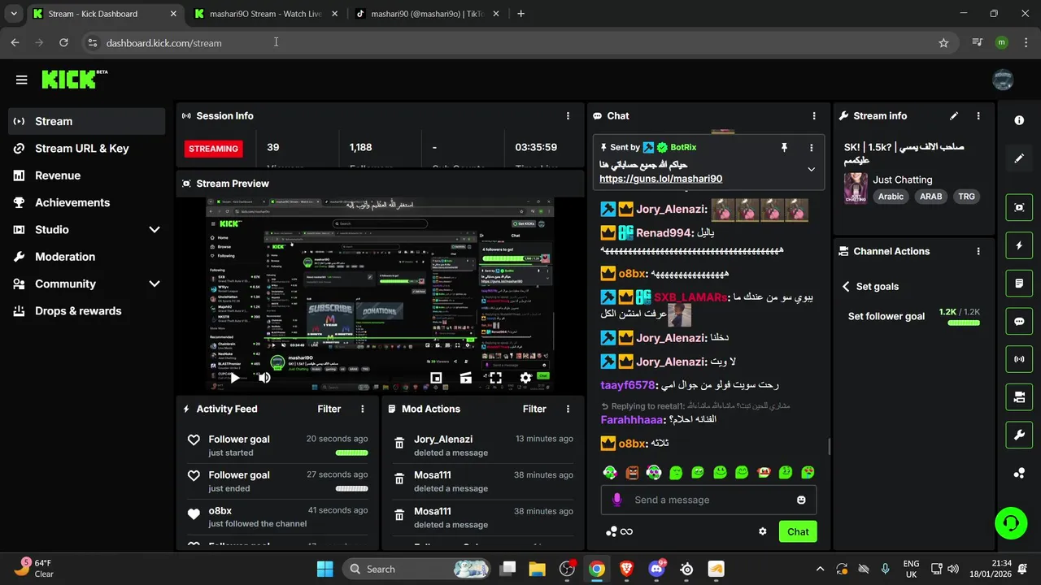Click the green Chat send button
Viewport: 1041px width, 585px height.
click(x=798, y=531)
